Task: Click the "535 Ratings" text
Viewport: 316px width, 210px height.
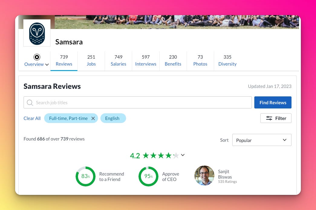Action: click(x=227, y=182)
